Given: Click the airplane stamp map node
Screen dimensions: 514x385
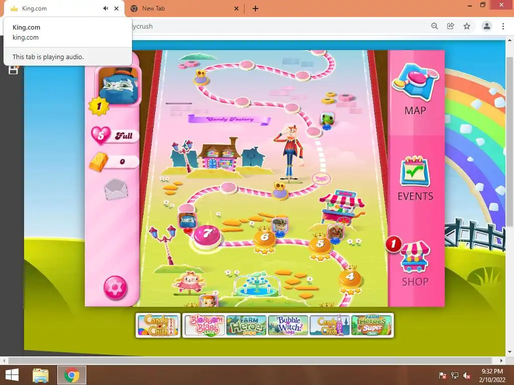Looking at the screenshot, I should pyautogui.click(x=321, y=179).
